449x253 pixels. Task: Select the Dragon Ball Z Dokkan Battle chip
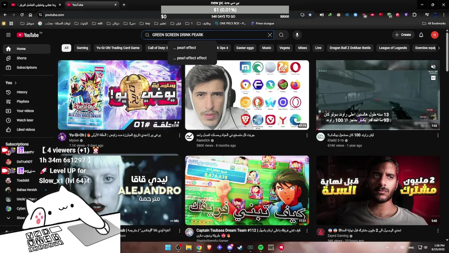350,48
